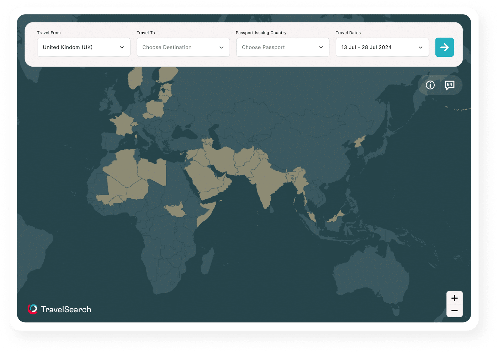Click the TravelSearch wordmark link
The height and width of the screenshot is (352, 498).
point(66,309)
